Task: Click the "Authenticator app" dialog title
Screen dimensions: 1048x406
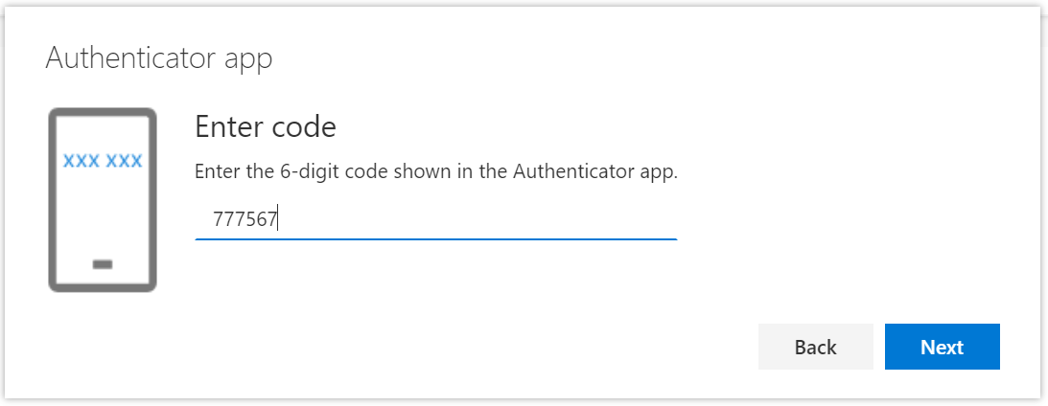Action: [159, 58]
